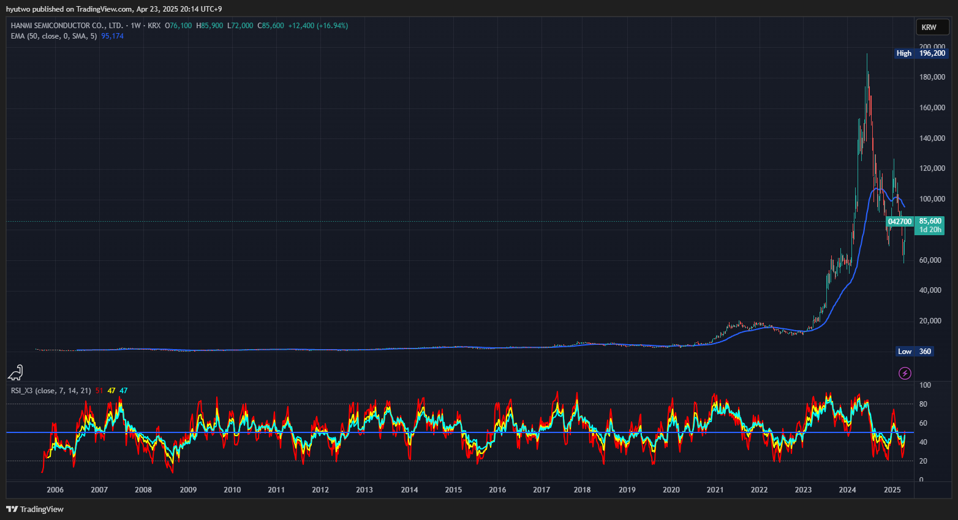This screenshot has width=958, height=520.
Task: Click the RSI axis label 80
Action: [923, 404]
